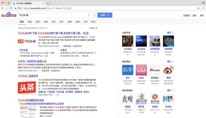Open dropdown arrow after www.toutiao.com URL

(x=61, y=46)
